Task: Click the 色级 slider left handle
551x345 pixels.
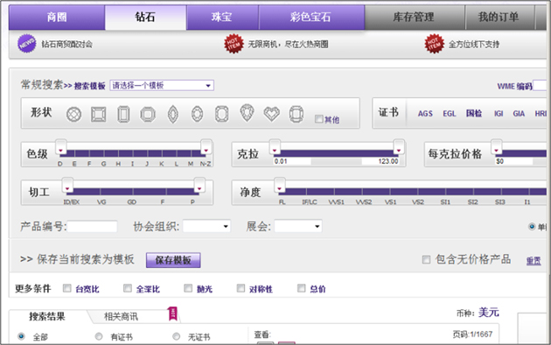Action: pos(61,146)
